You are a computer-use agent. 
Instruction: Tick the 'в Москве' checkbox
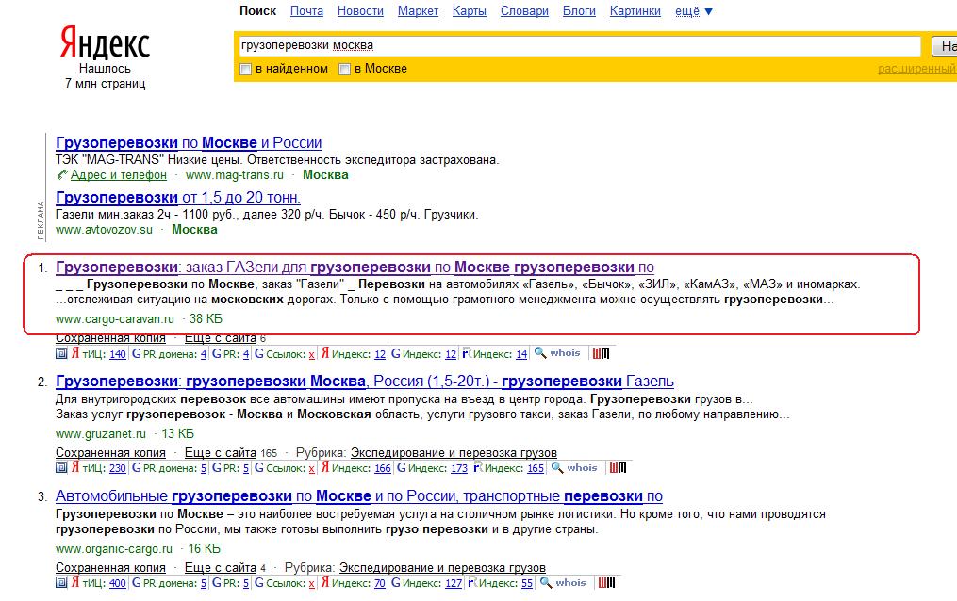(x=344, y=69)
